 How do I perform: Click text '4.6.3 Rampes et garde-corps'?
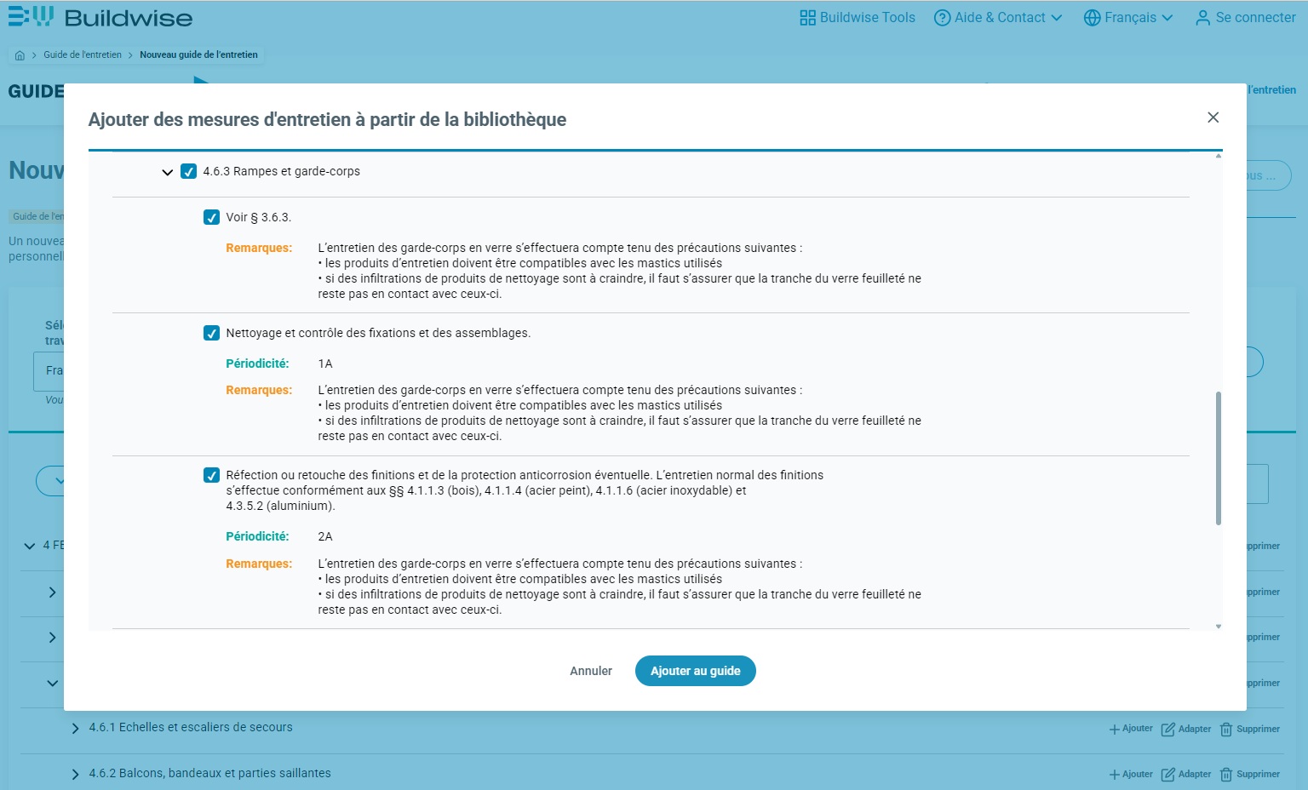281,171
